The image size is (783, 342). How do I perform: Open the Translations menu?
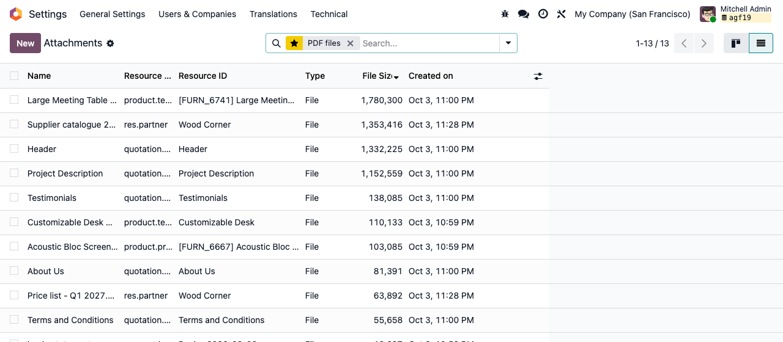click(x=273, y=14)
